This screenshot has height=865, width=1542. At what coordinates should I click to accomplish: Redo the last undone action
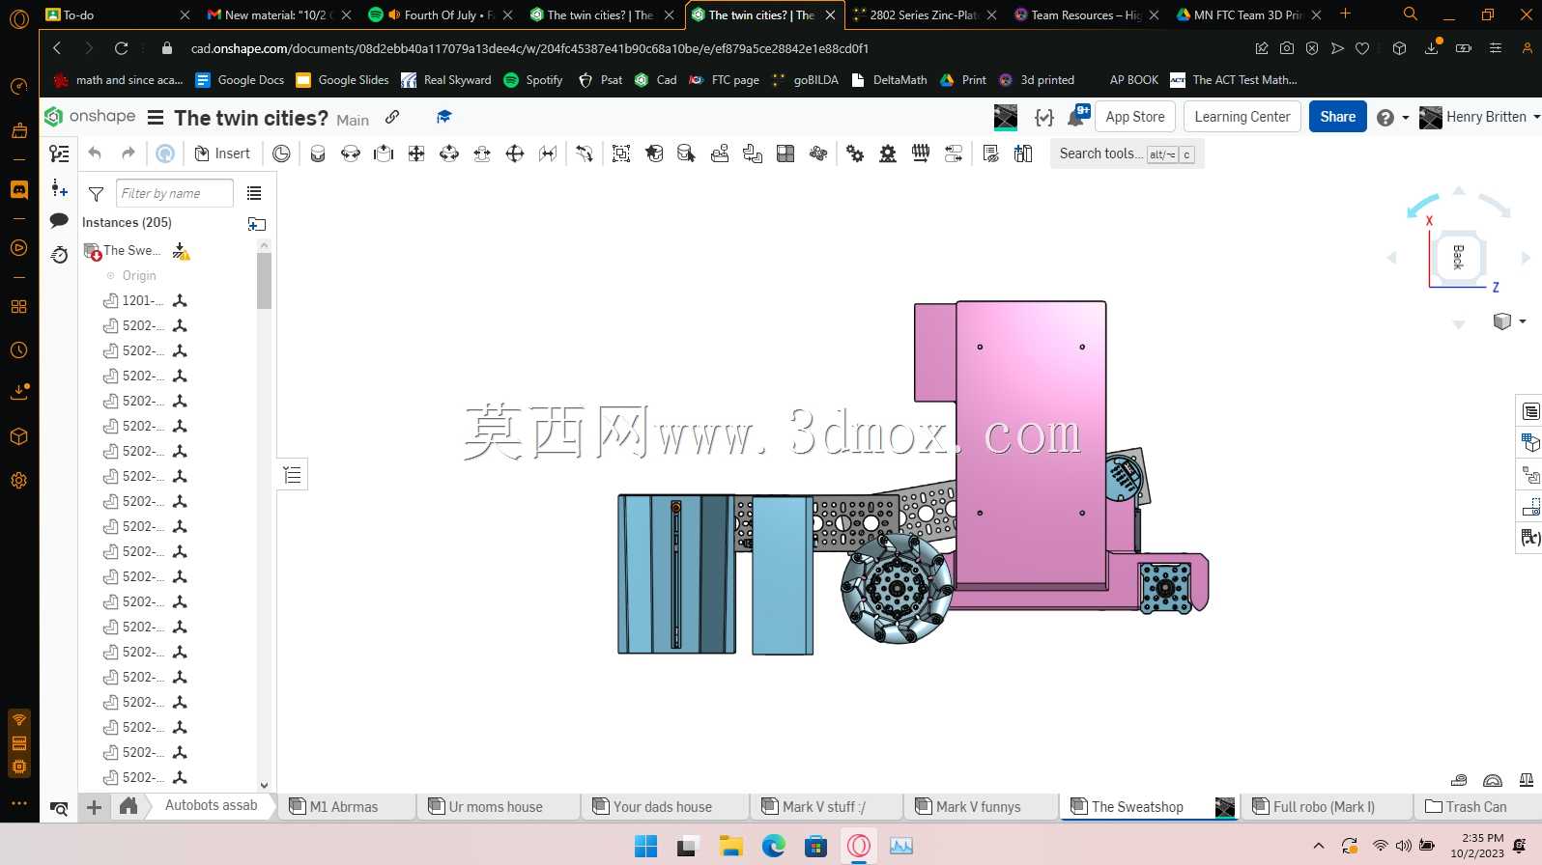click(x=128, y=153)
